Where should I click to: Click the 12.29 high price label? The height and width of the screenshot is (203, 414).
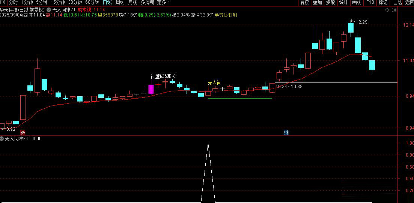coord(361,22)
